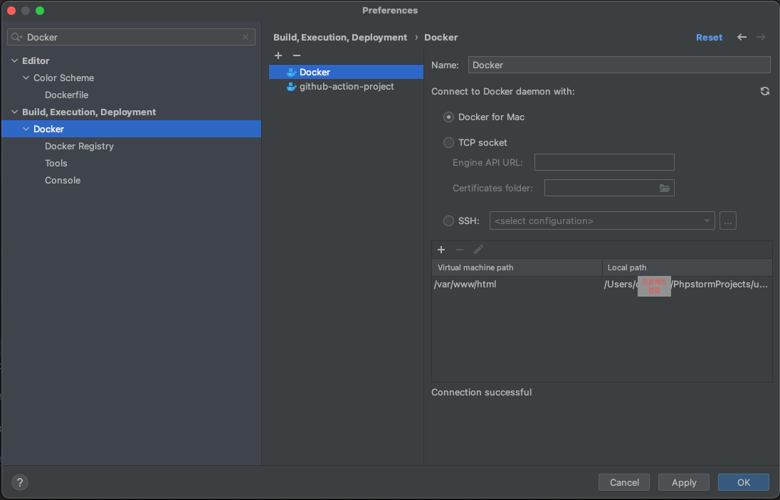The width and height of the screenshot is (780, 500).
Task: Remove the selected Docker configuration
Action: (297, 55)
